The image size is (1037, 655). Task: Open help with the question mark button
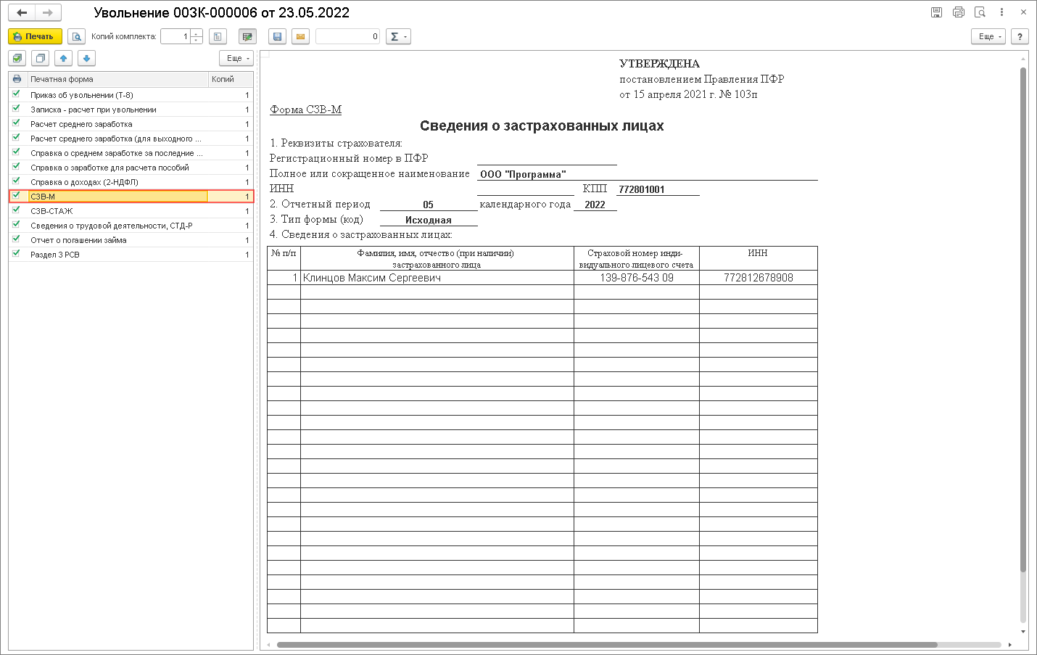coord(1020,36)
